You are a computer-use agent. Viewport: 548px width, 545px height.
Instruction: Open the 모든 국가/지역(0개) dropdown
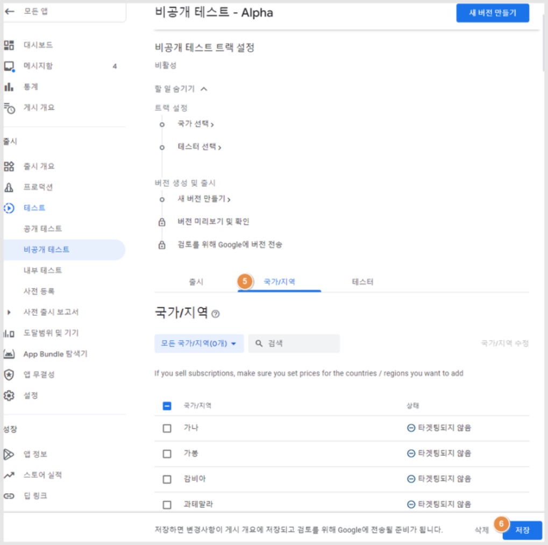click(199, 343)
